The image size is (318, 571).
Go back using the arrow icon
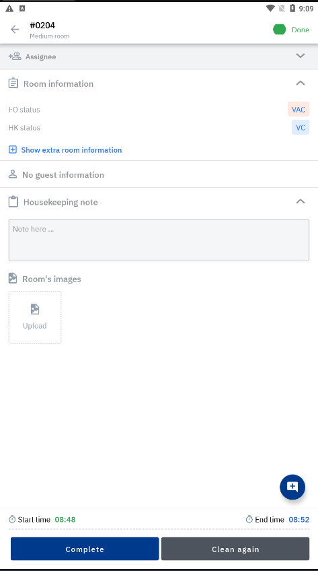15,30
